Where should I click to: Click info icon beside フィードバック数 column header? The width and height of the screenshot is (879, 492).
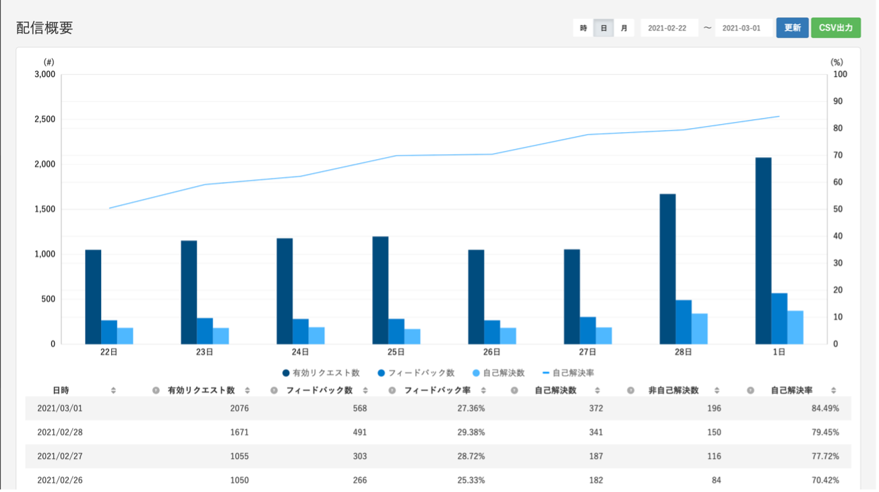[274, 390]
